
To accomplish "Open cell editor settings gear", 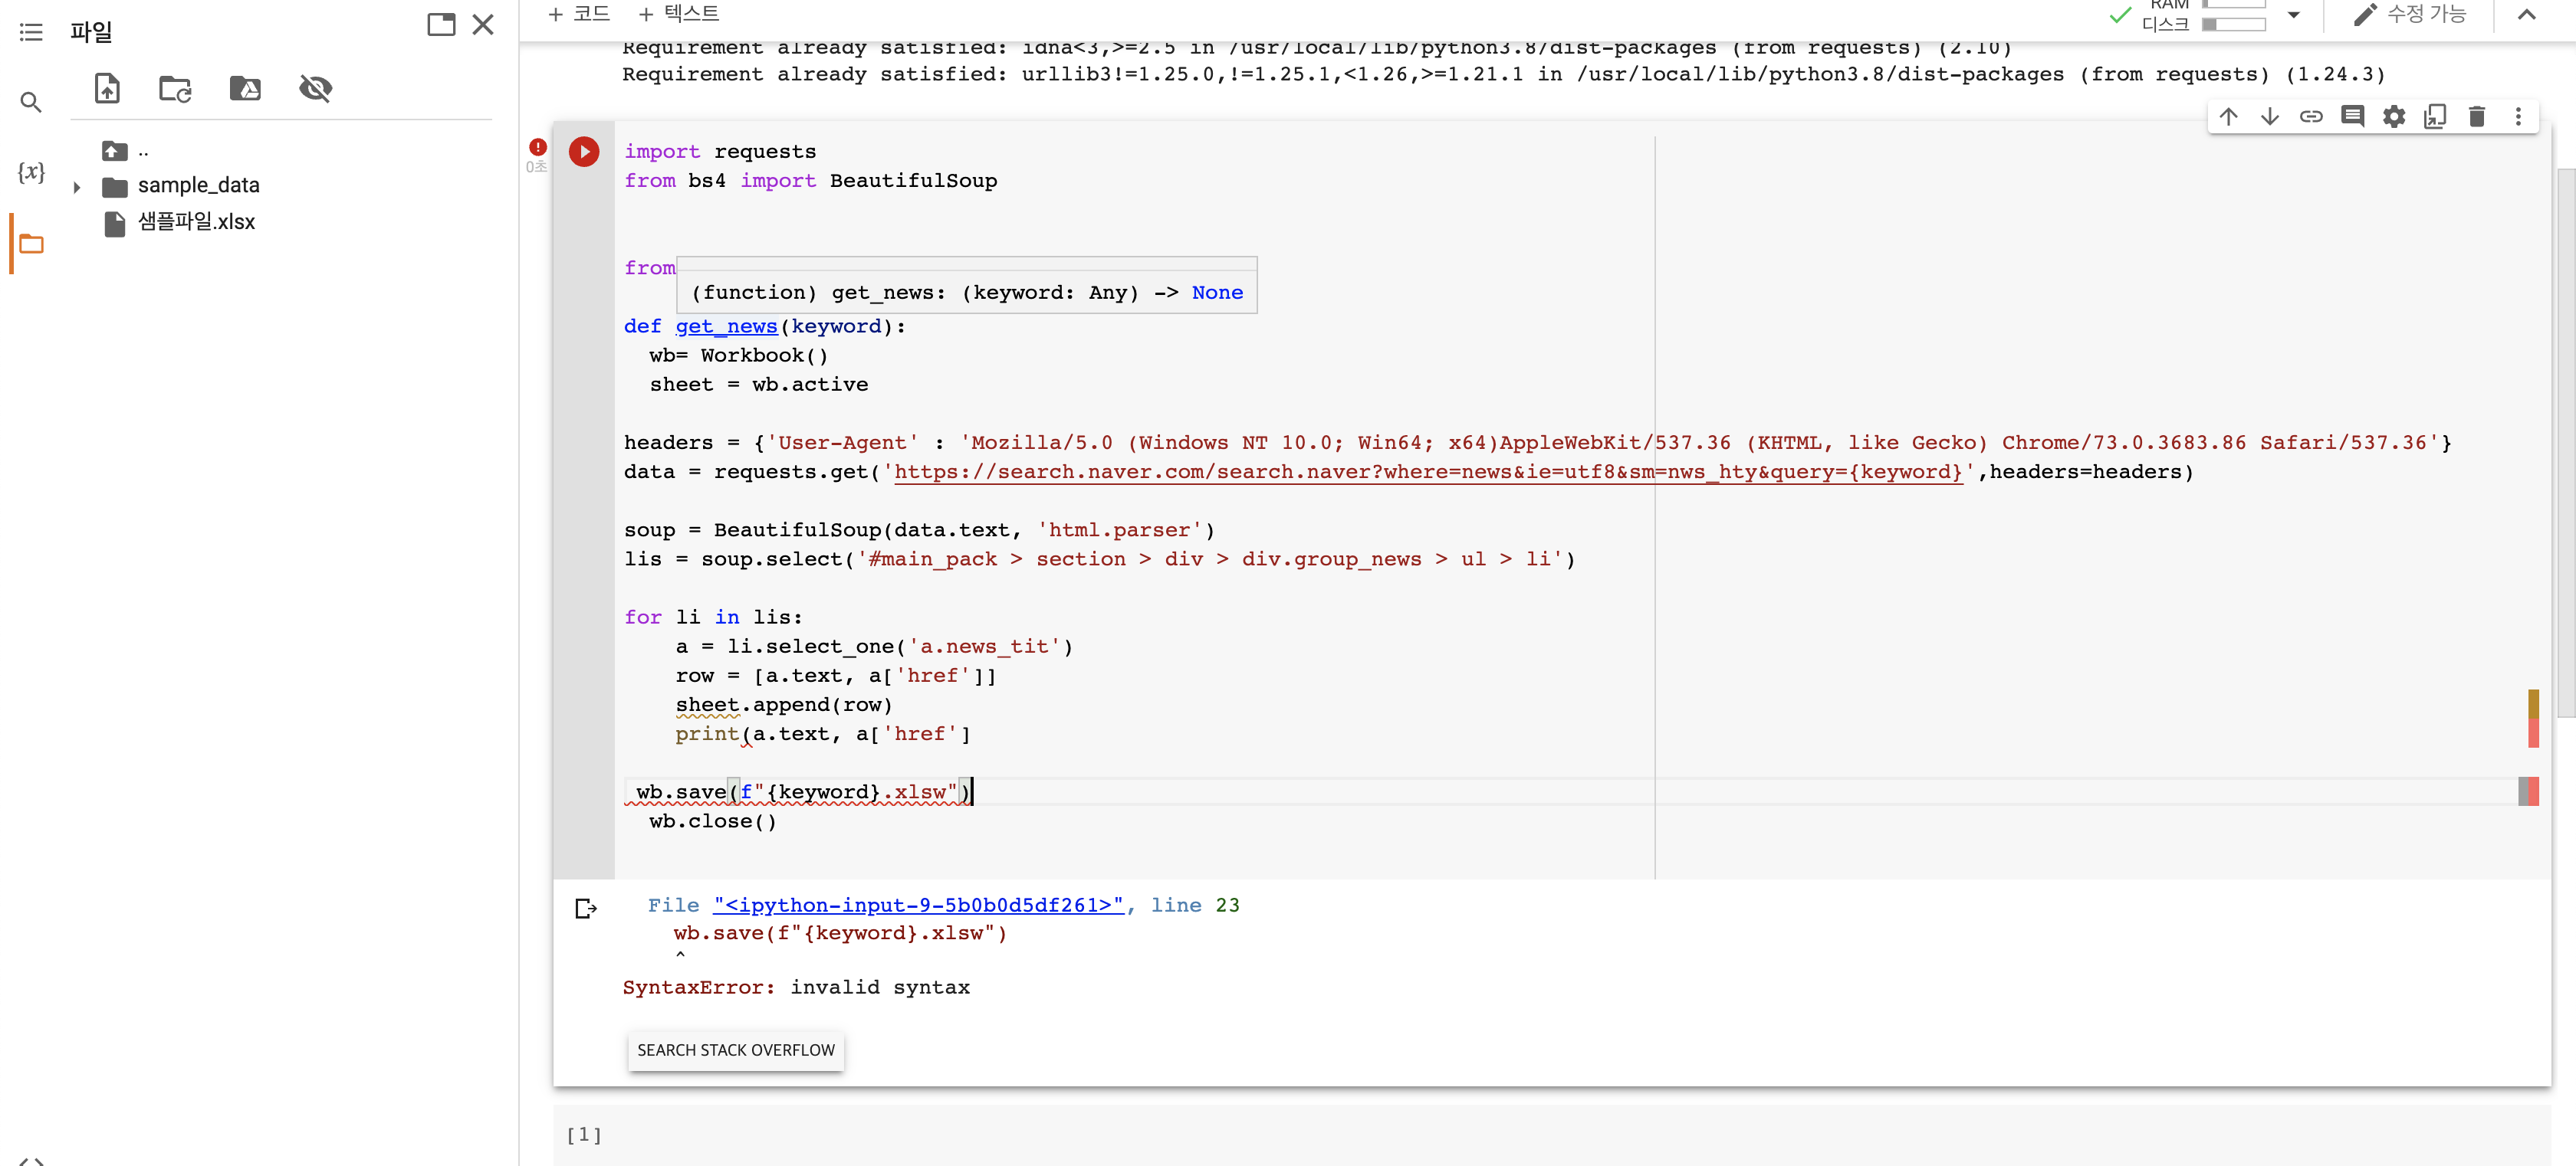I will 2394,117.
